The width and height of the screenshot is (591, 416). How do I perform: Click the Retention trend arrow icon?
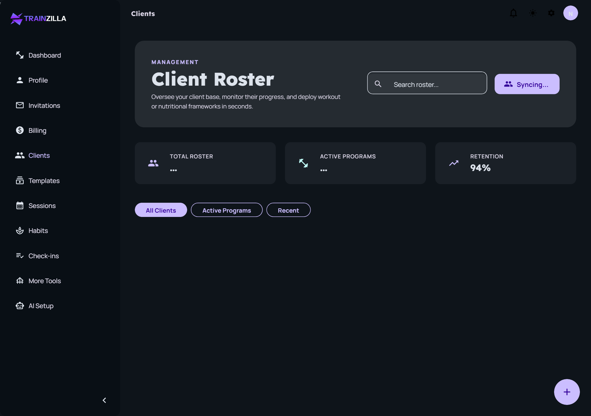click(454, 163)
